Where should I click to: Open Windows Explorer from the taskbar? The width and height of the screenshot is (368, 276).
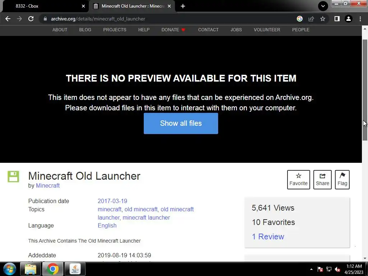click(31, 269)
